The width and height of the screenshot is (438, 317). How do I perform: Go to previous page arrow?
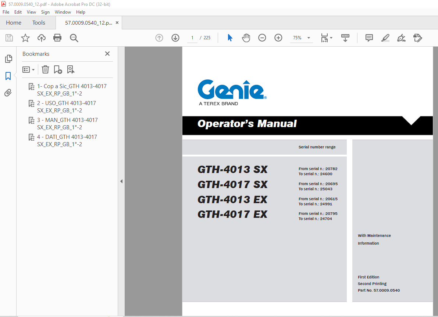click(159, 38)
